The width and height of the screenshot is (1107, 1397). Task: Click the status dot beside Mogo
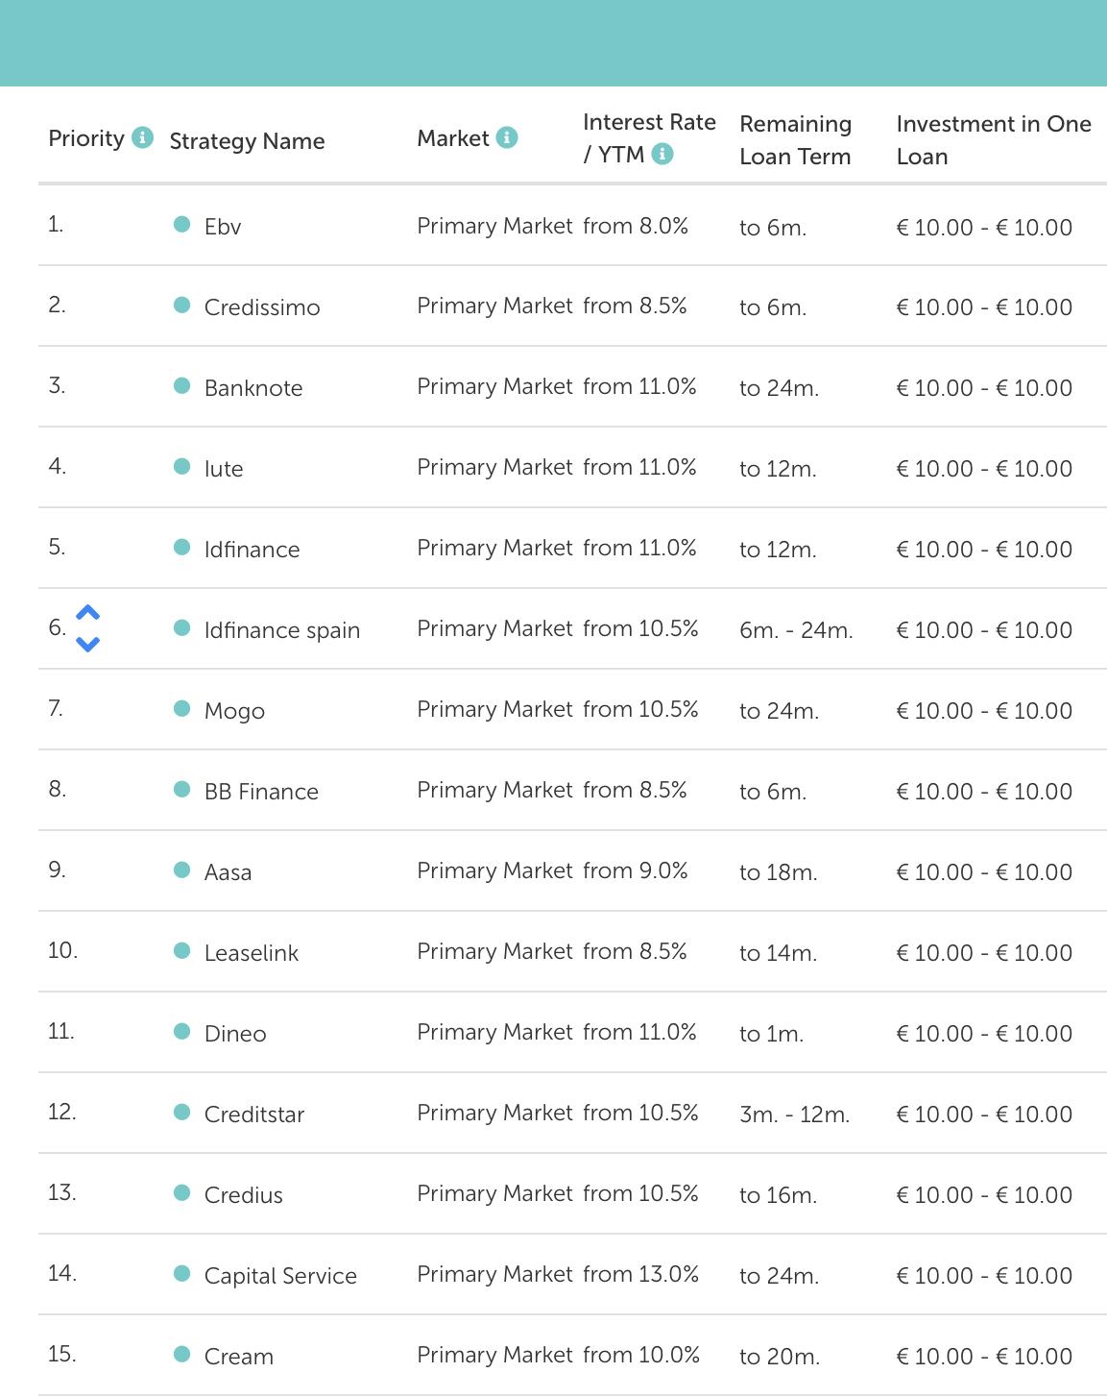tap(181, 709)
